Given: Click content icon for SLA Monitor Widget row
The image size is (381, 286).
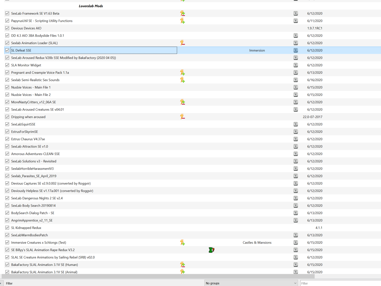Looking at the screenshot, I should pyautogui.click(x=296, y=65).
